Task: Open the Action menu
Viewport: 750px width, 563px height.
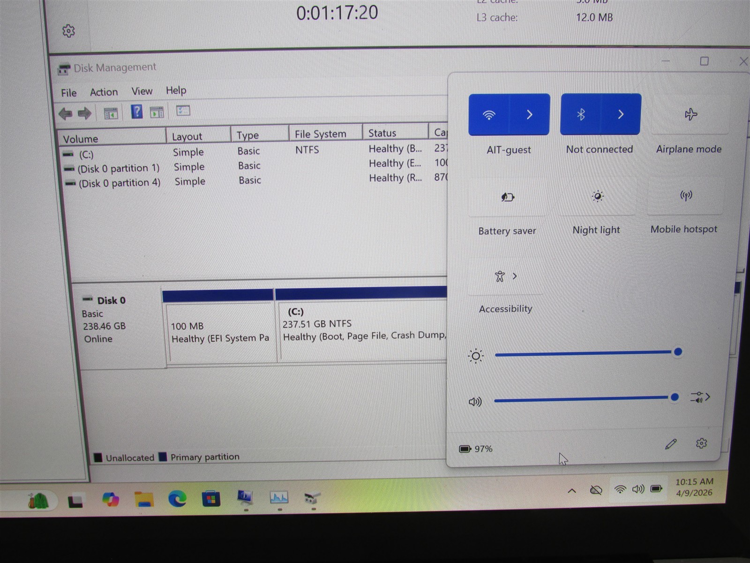Action: (104, 92)
